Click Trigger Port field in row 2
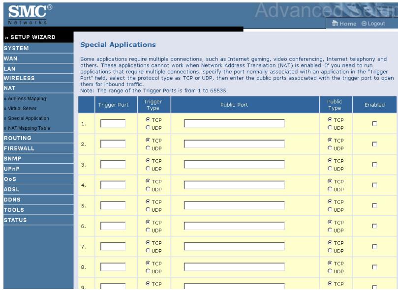 tap(113, 144)
